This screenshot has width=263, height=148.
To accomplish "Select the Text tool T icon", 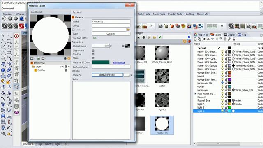I will point(3,104).
